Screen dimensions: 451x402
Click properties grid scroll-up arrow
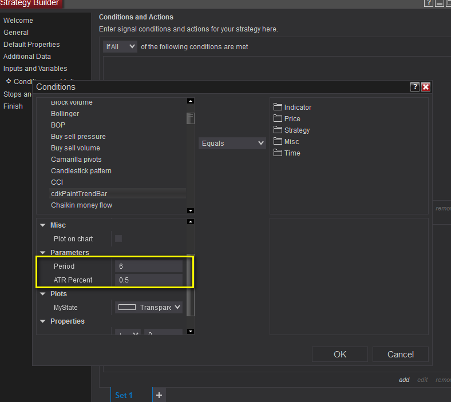pyautogui.click(x=191, y=221)
